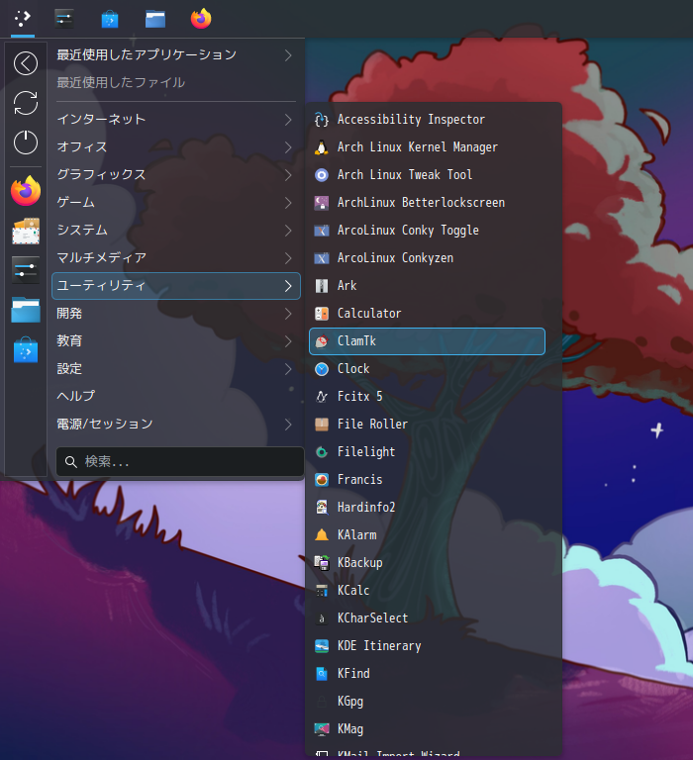Expand the グラフィックス category arrow

point(288,174)
